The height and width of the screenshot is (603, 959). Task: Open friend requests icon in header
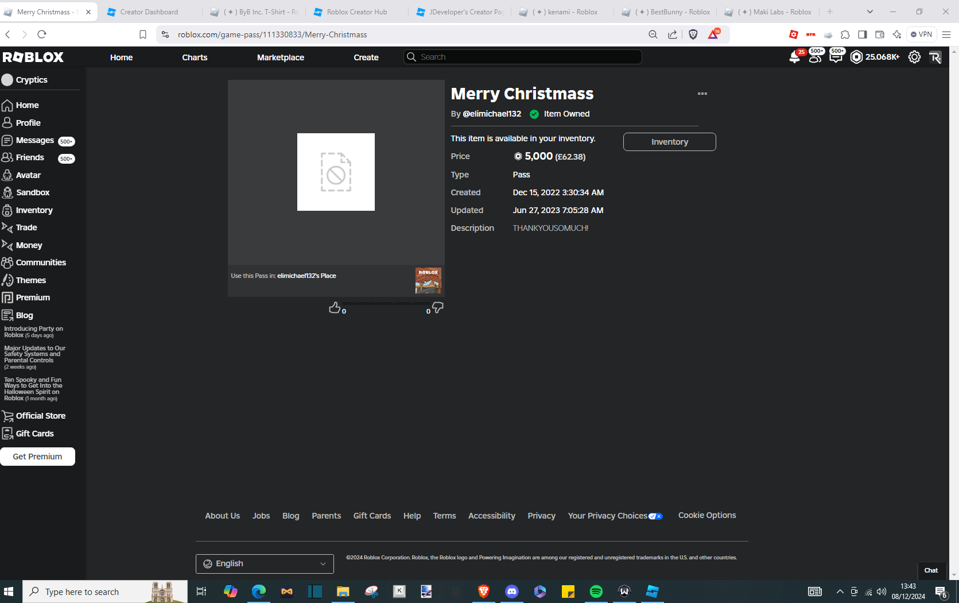click(x=815, y=57)
